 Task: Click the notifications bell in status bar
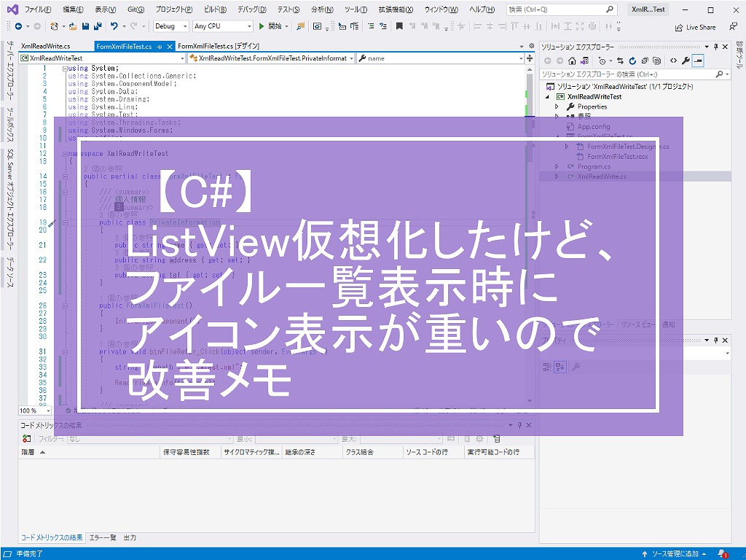[721, 554]
